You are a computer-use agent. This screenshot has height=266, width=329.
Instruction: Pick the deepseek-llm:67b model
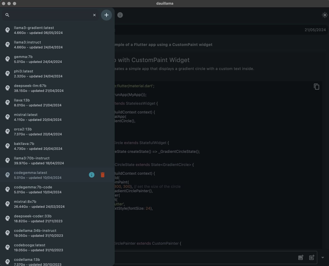[x=57, y=88]
